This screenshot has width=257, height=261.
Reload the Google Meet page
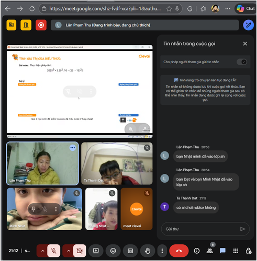click(x=32, y=9)
